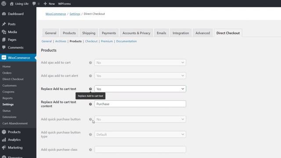
Task: Click the WooCommerce breadcrumb link
Action: (56, 14)
